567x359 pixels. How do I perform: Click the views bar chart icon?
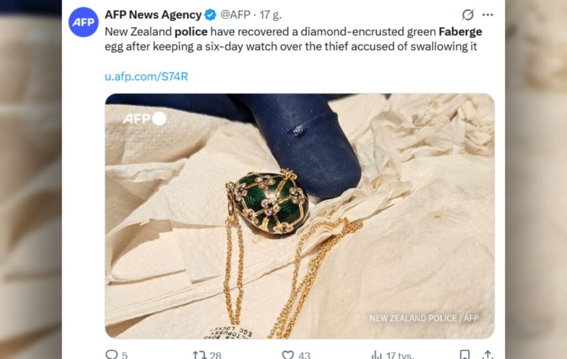pyautogui.click(x=377, y=355)
